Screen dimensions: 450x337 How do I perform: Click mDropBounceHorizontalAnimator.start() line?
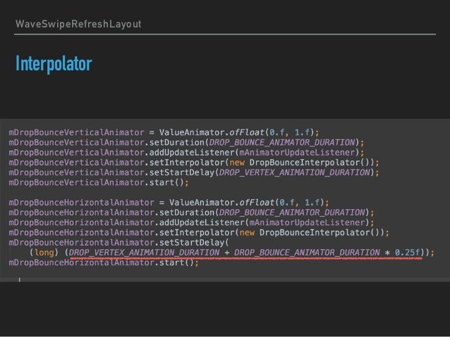[104, 263]
